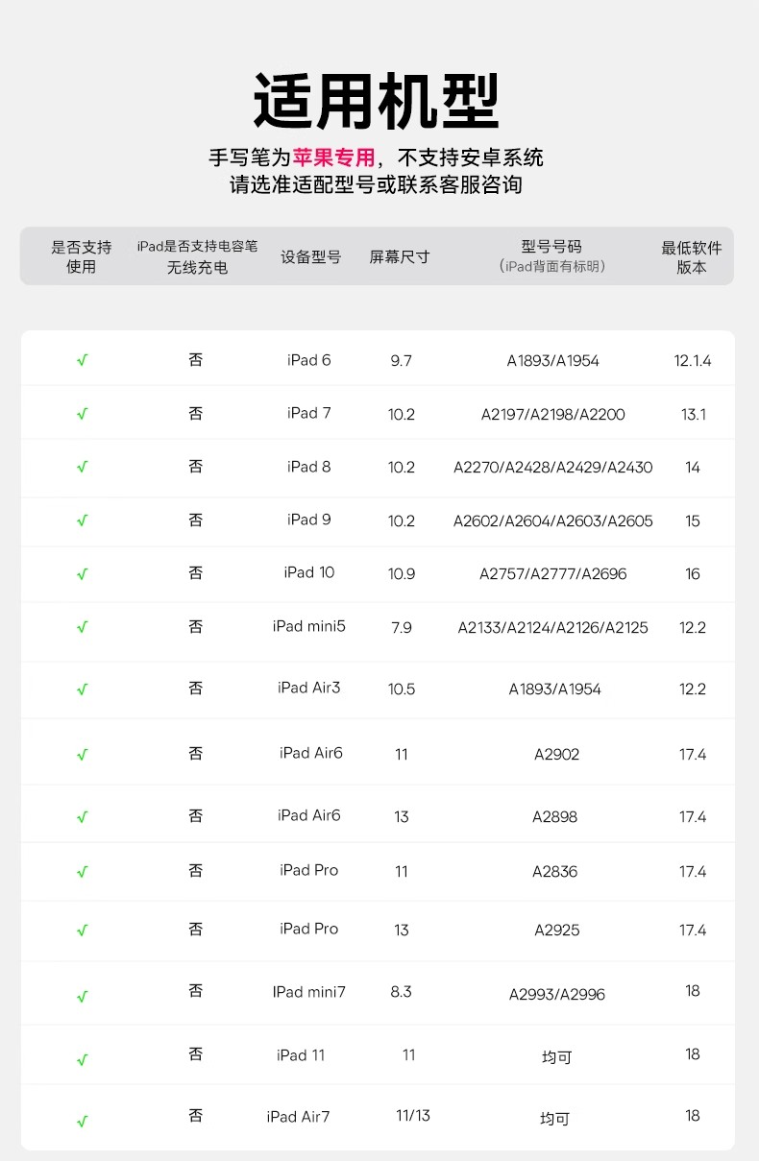Click the 13.1 software version
Screen dimensions: 759x1161
point(694,415)
